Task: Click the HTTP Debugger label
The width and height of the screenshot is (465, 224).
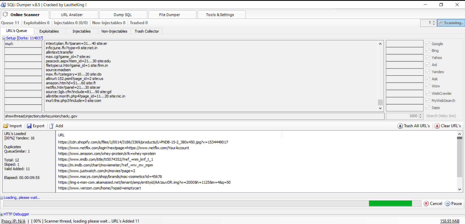Action: coord(17,214)
